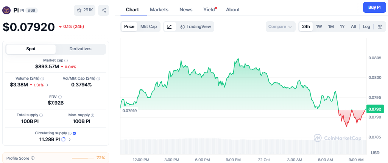Show Volume (24h) info icon
The image size is (388, 163).
42,78
